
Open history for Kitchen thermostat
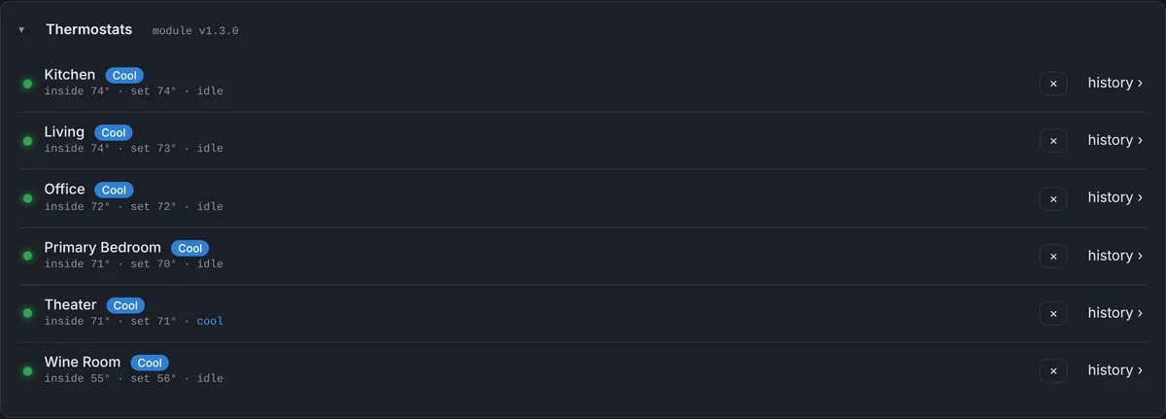tap(1115, 83)
